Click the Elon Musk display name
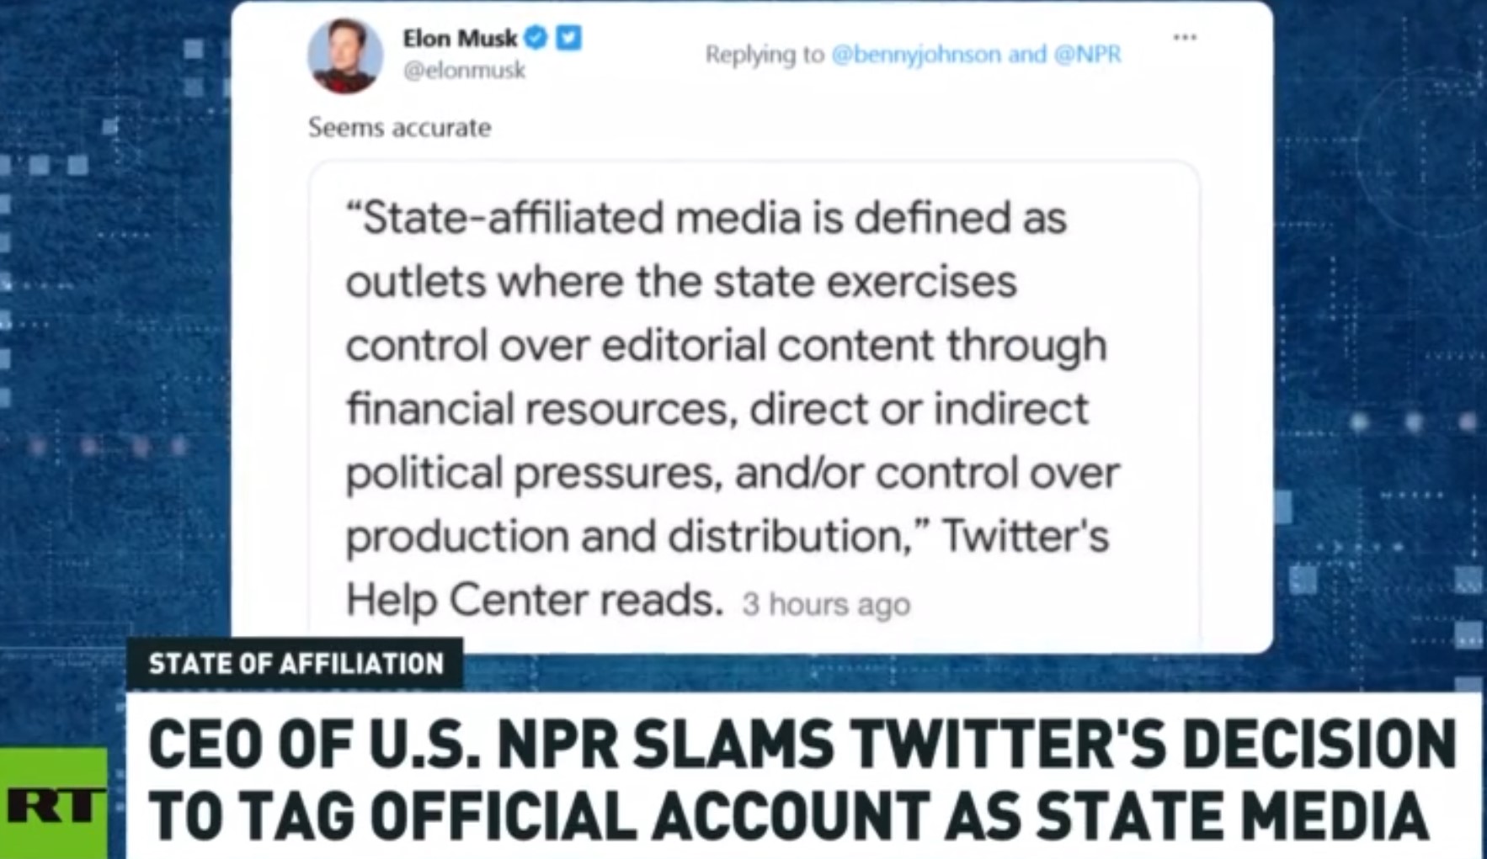 (460, 38)
